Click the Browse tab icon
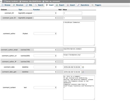Image resolution: width=130 pixels, height=101 pixels. click(x=2, y=5)
